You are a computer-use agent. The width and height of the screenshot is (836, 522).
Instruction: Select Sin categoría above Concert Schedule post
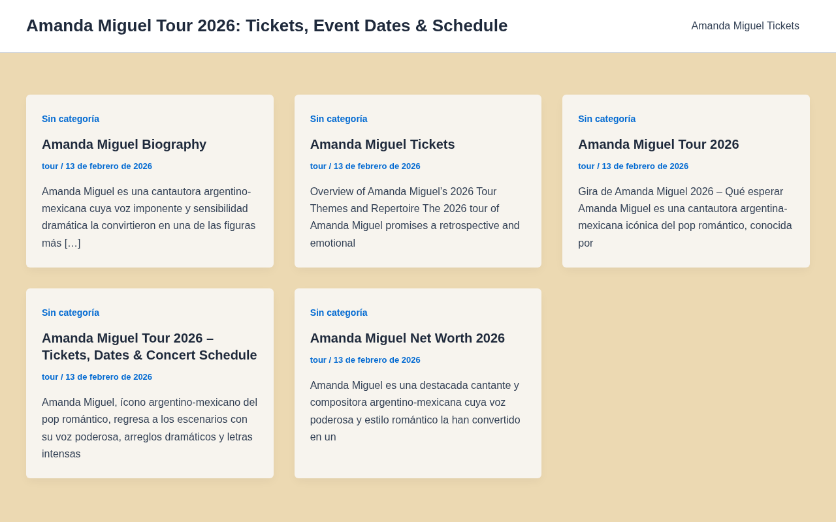point(71,313)
